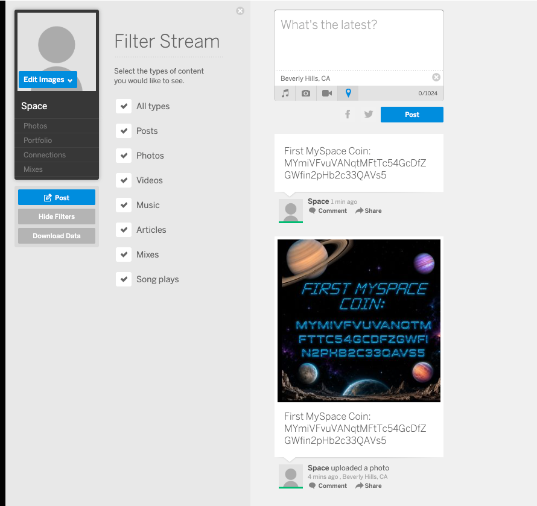
Task: Uncheck the Articles filter
Action: [x=124, y=230]
